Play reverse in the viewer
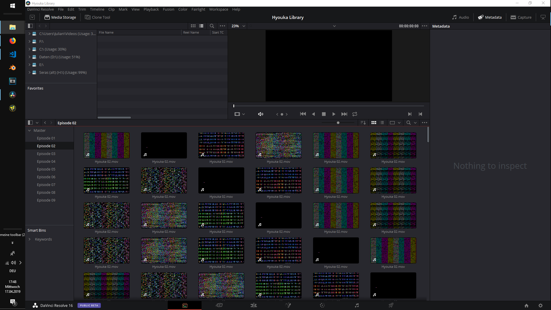The height and width of the screenshot is (310, 551). click(x=313, y=114)
